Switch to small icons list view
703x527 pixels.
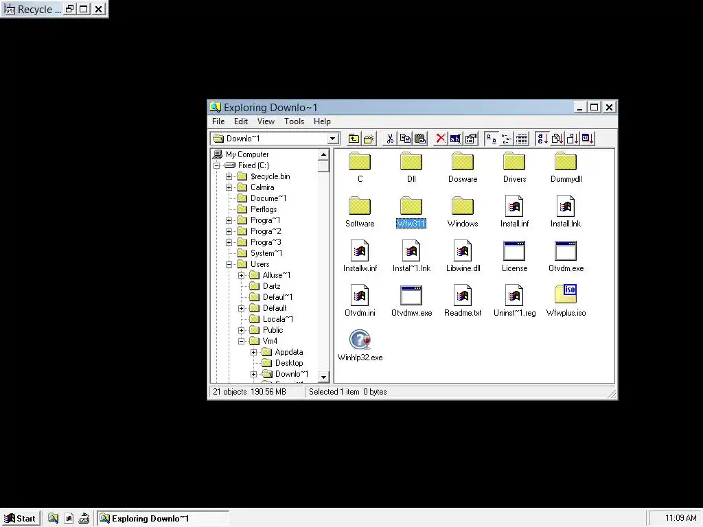(x=507, y=139)
